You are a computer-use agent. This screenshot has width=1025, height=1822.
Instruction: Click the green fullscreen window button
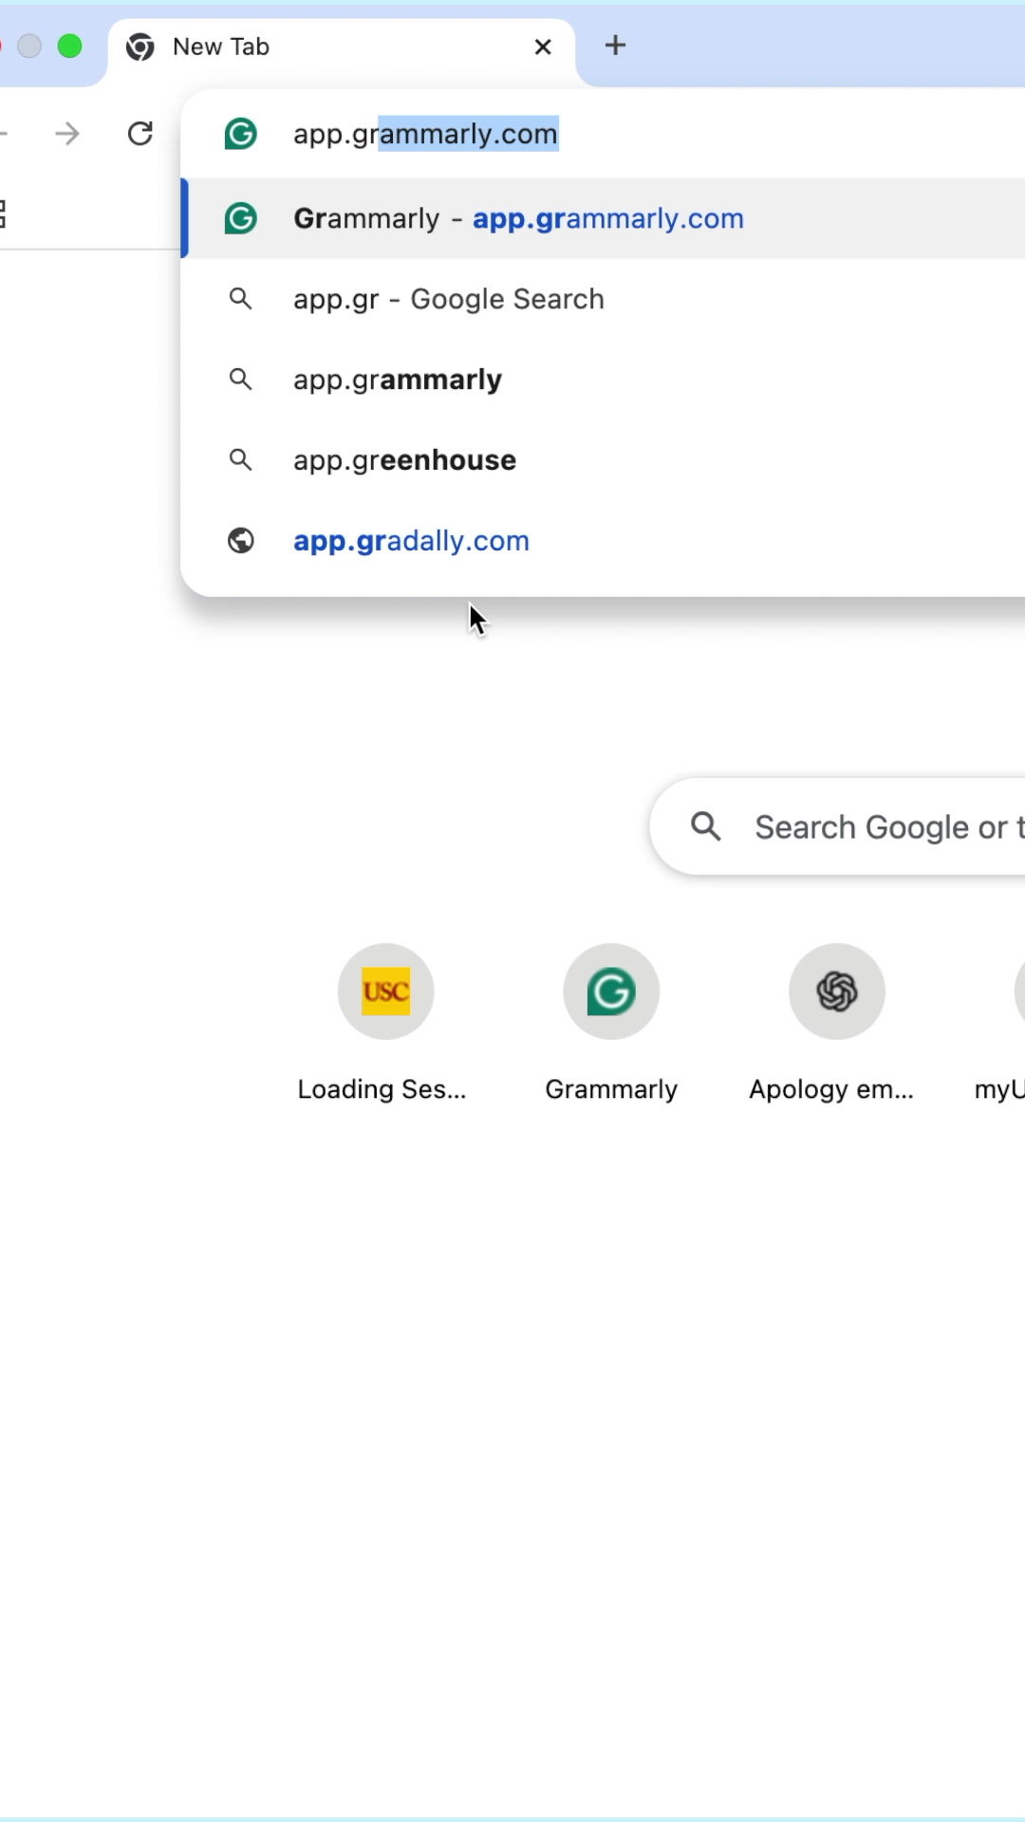(69, 46)
